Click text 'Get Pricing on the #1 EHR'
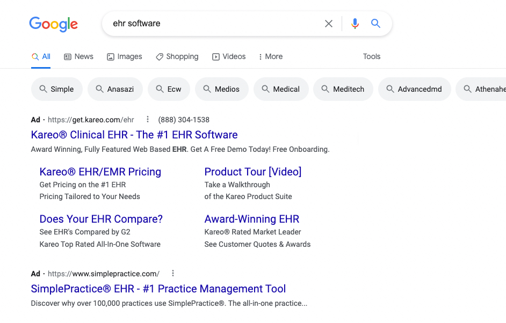This screenshot has width=506, height=323. 83,185
